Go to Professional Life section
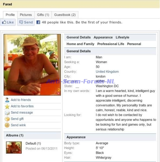This screenshot has width=160, height=162. tap(111, 44)
